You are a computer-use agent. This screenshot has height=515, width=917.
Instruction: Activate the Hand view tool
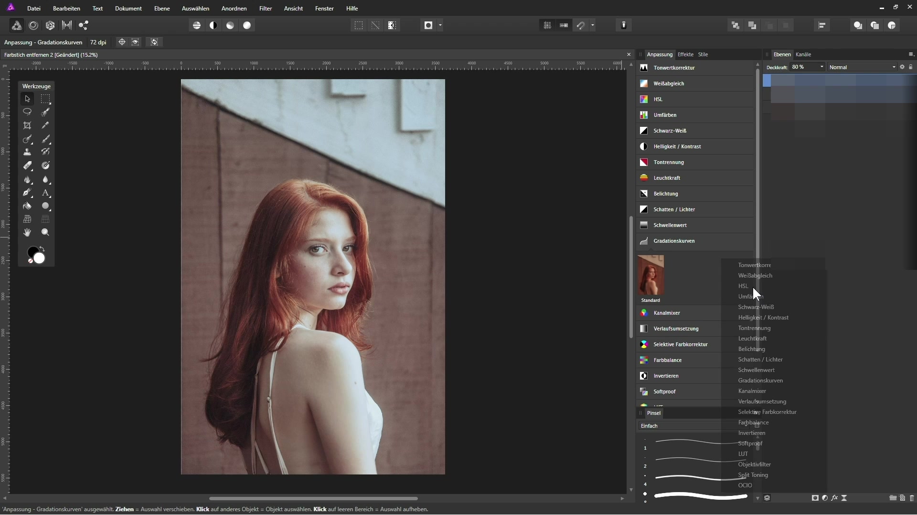click(27, 233)
